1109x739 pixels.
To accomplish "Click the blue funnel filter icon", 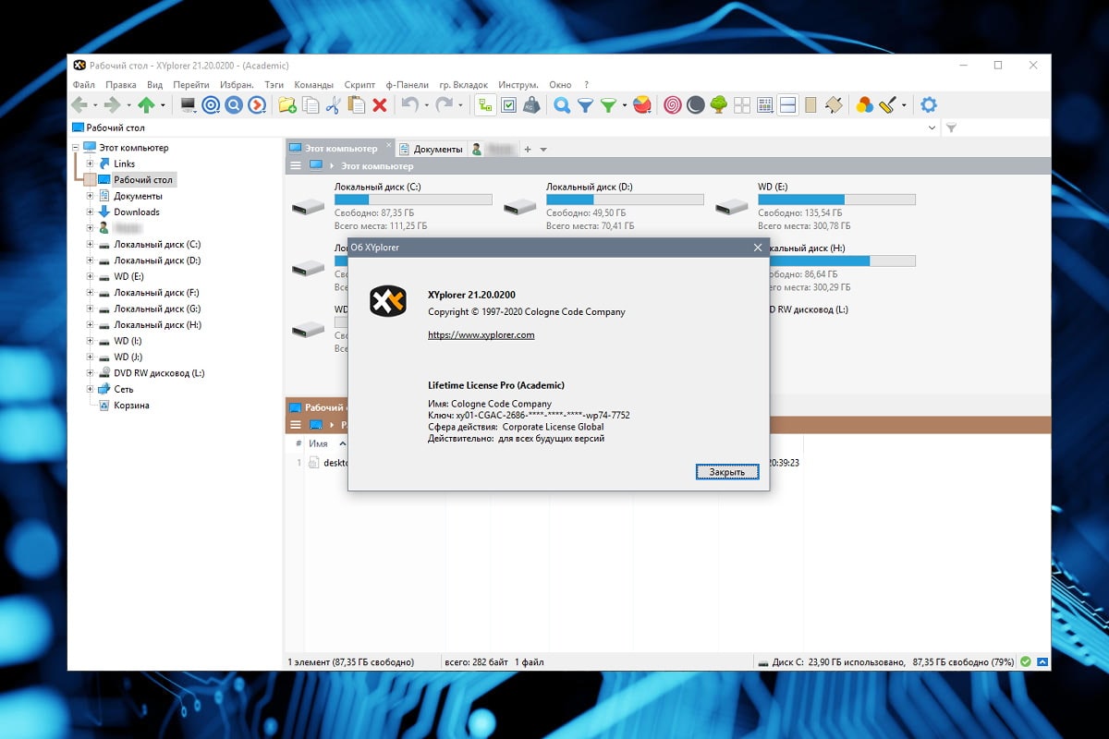I will click(585, 105).
